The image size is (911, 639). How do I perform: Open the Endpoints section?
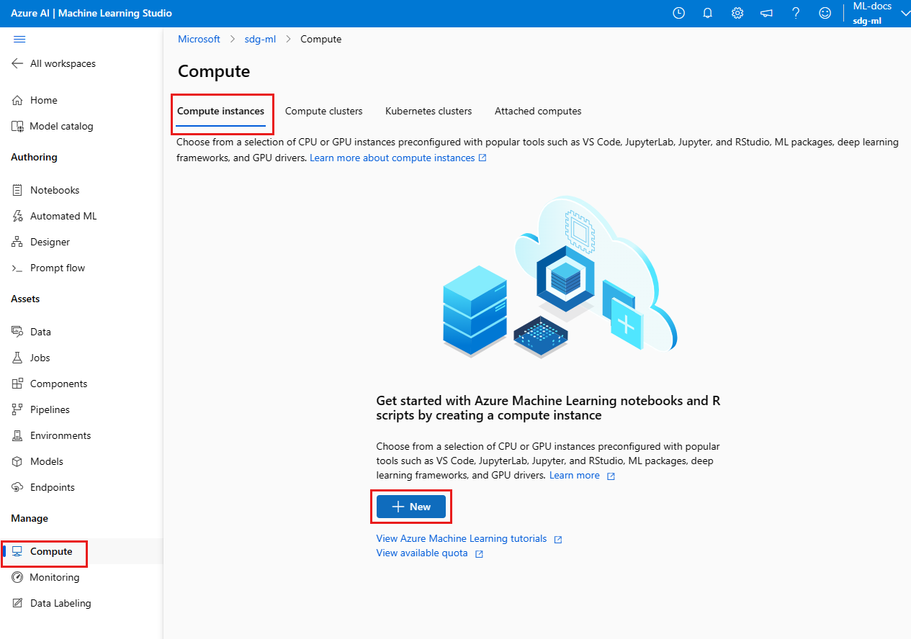pyautogui.click(x=51, y=486)
